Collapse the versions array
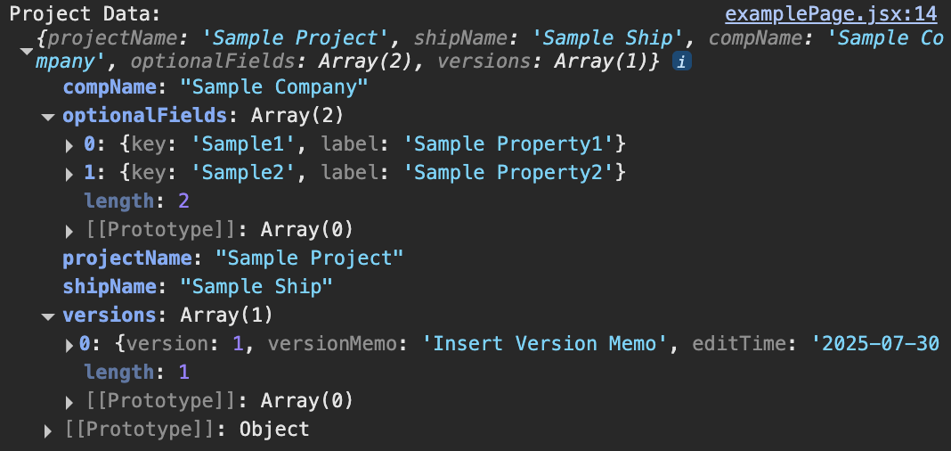951x451 pixels. click(47, 316)
